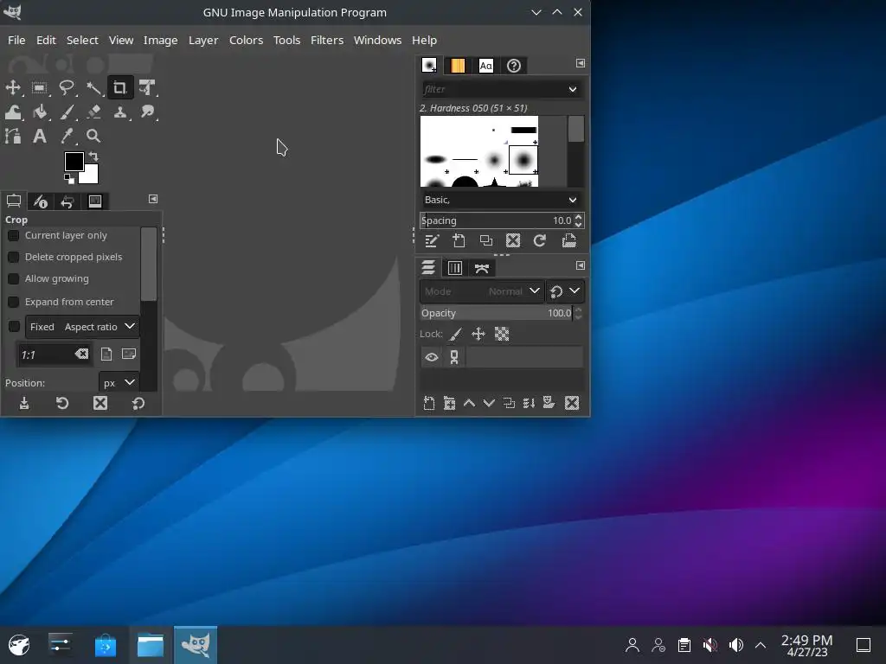Select the Hardness 050 brush thumbnail
886x664 pixels.
click(x=523, y=160)
